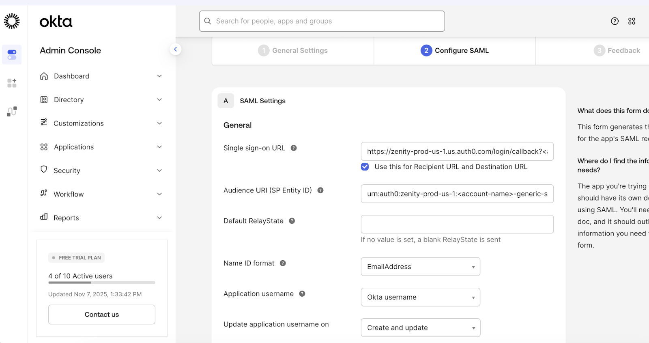Click the Reports bar chart icon
The height and width of the screenshot is (343, 649).
point(44,216)
